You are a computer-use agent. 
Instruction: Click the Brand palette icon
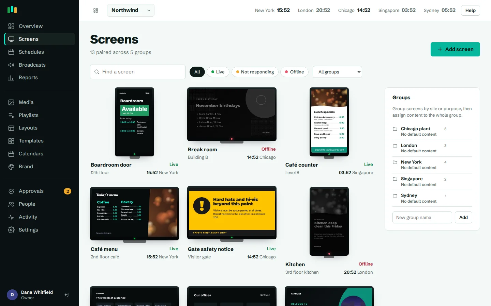point(11,167)
